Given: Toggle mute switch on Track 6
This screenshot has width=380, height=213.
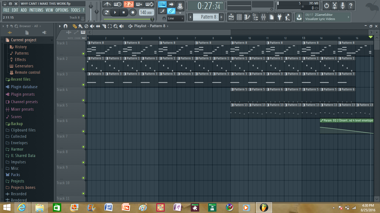Looking at the screenshot, I should coord(83,131).
